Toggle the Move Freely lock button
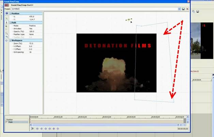The image size is (214, 137). click(6, 41)
